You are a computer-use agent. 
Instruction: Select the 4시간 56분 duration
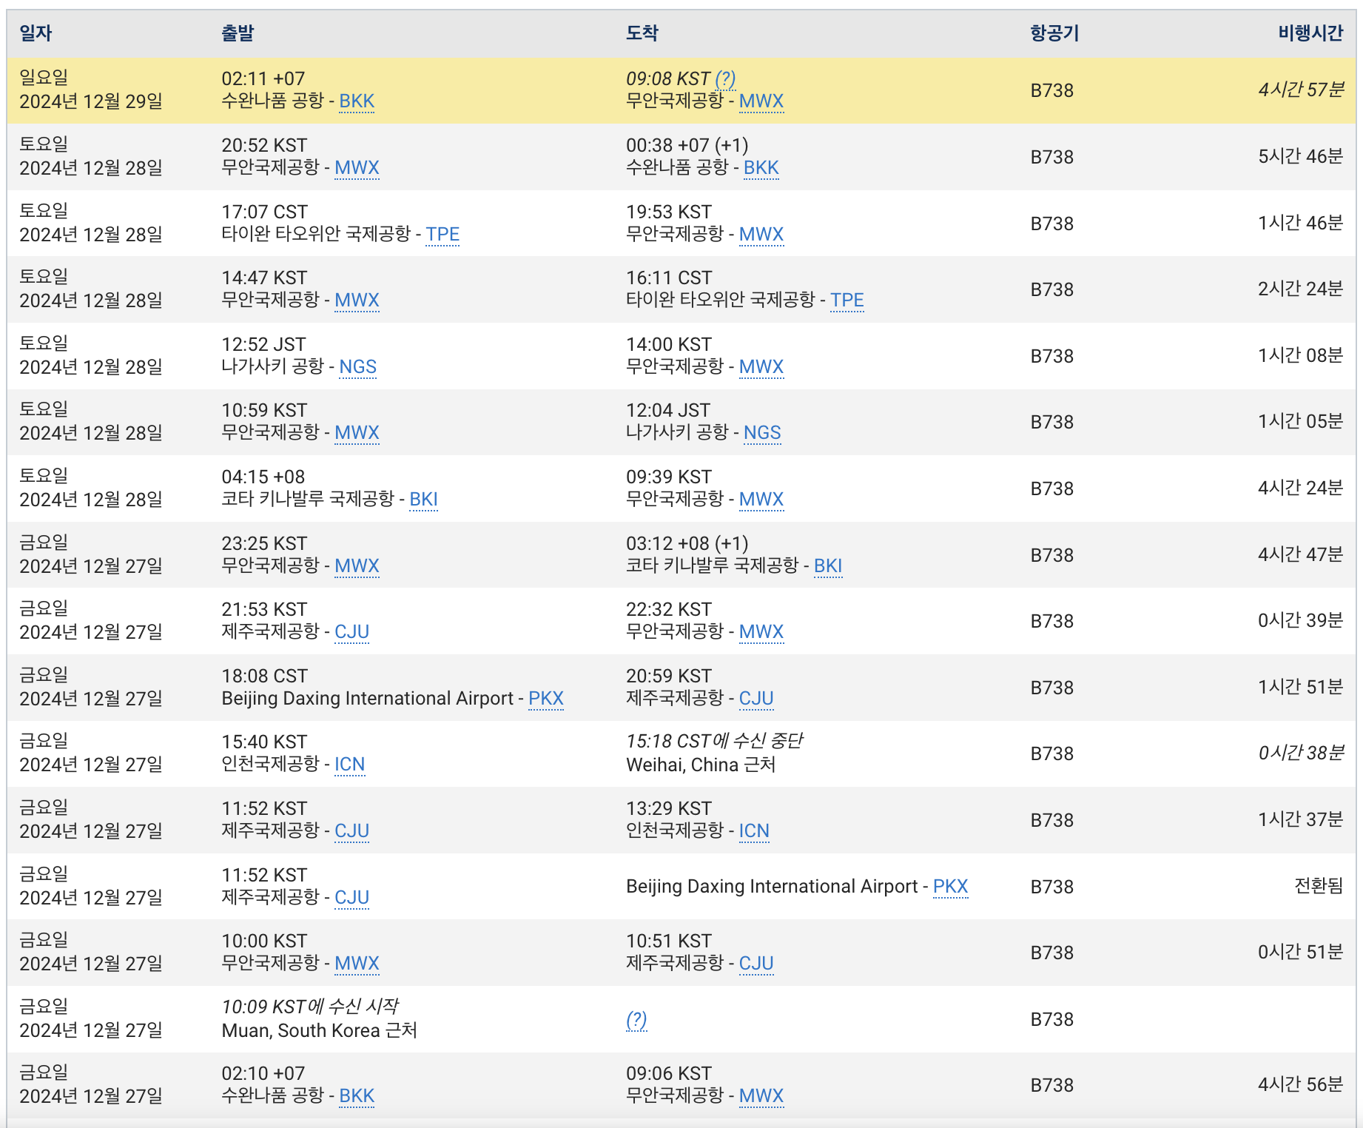coord(1301,1085)
